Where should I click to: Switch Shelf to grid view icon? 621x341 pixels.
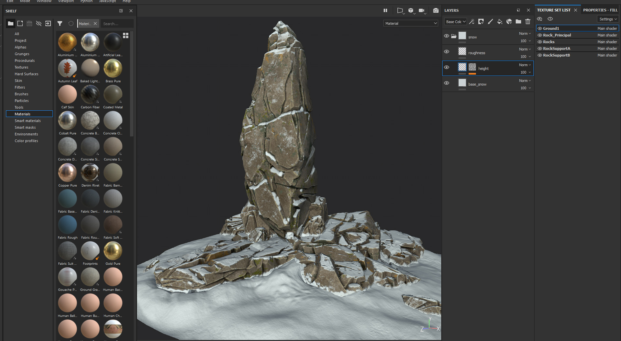(x=126, y=35)
